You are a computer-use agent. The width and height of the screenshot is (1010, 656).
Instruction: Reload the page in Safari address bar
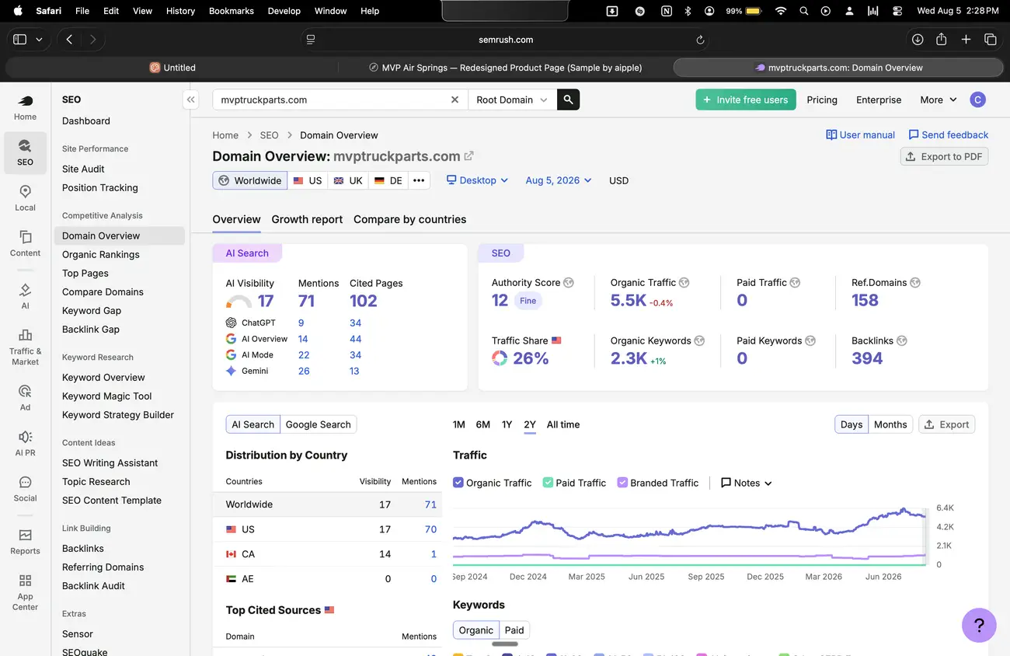click(x=699, y=40)
